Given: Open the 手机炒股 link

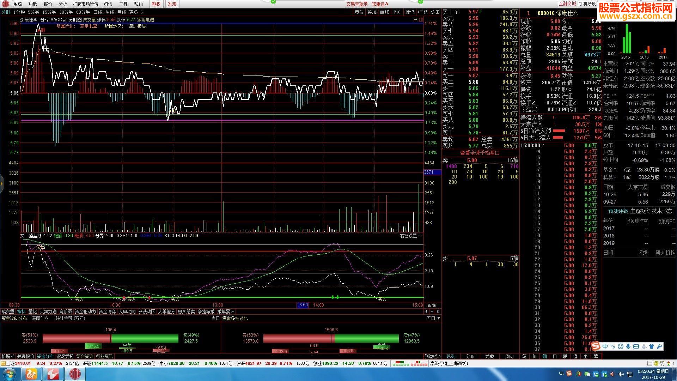Looking at the screenshot, I should click(x=587, y=4).
